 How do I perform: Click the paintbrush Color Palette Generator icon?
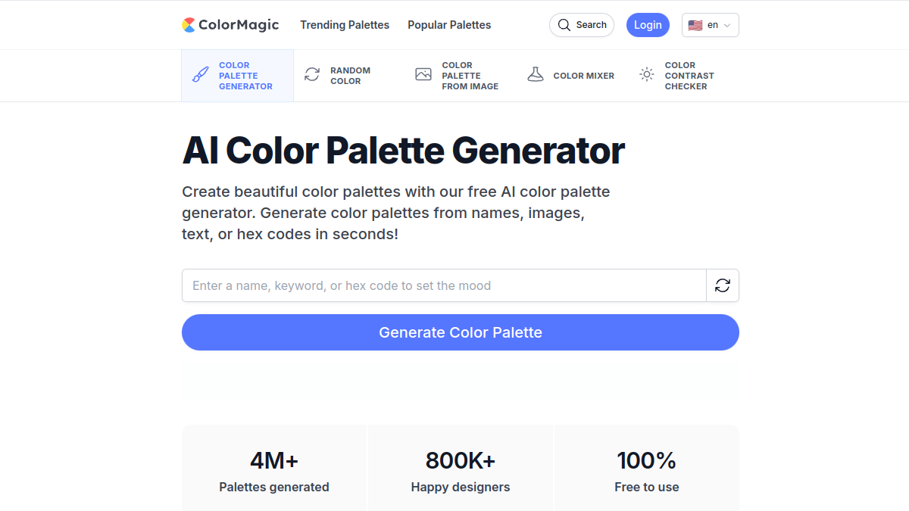click(x=201, y=75)
